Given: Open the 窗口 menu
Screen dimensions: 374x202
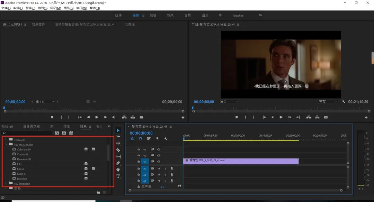Looking at the screenshot, I should click(82, 8).
